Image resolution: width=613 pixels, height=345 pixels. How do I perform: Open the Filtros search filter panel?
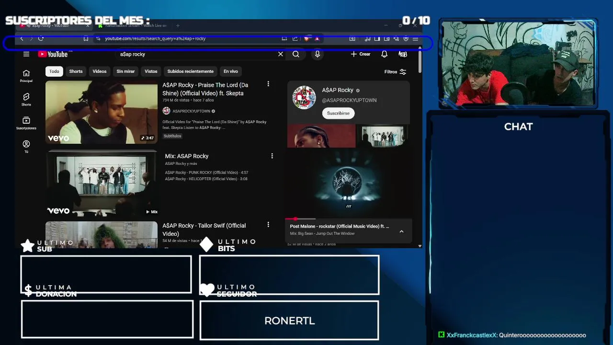coord(395,71)
